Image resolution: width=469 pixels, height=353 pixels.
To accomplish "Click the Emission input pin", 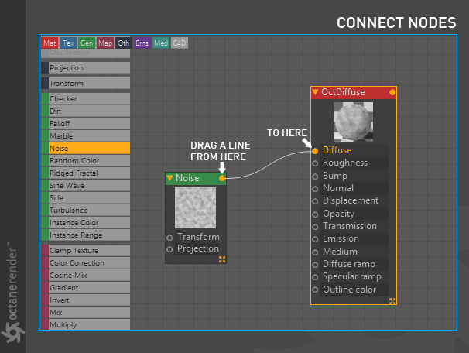I will tap(315, 239).
